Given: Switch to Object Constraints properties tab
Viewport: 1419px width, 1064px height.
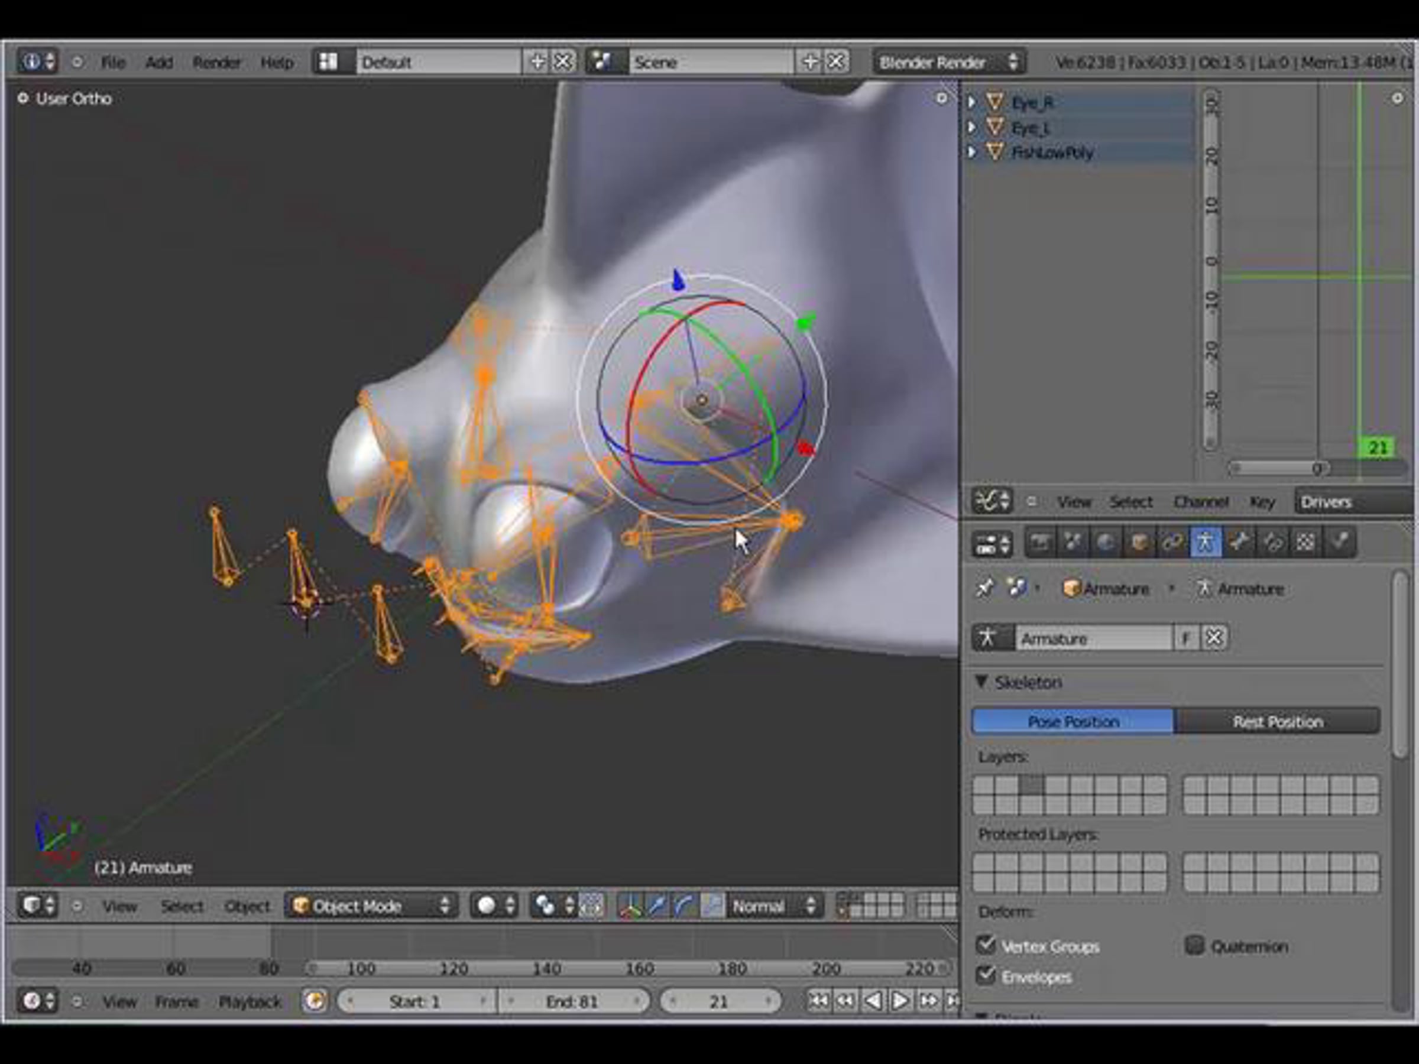Looking at the screenshot, I should (1172, 543).
